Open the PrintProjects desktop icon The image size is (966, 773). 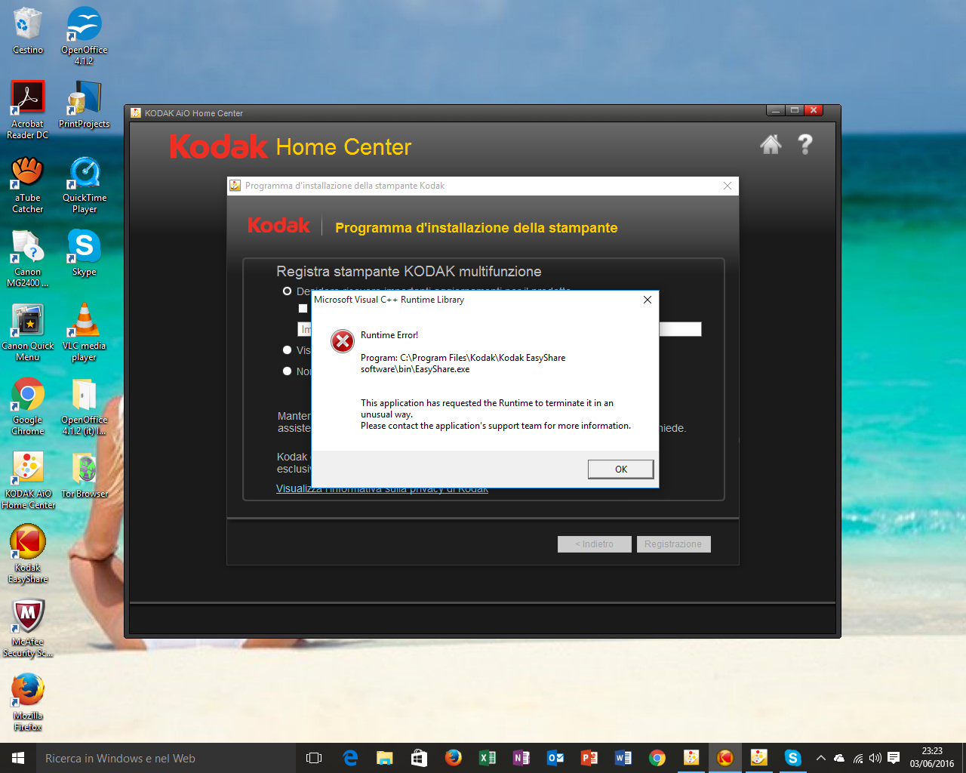tap(85, 105)
